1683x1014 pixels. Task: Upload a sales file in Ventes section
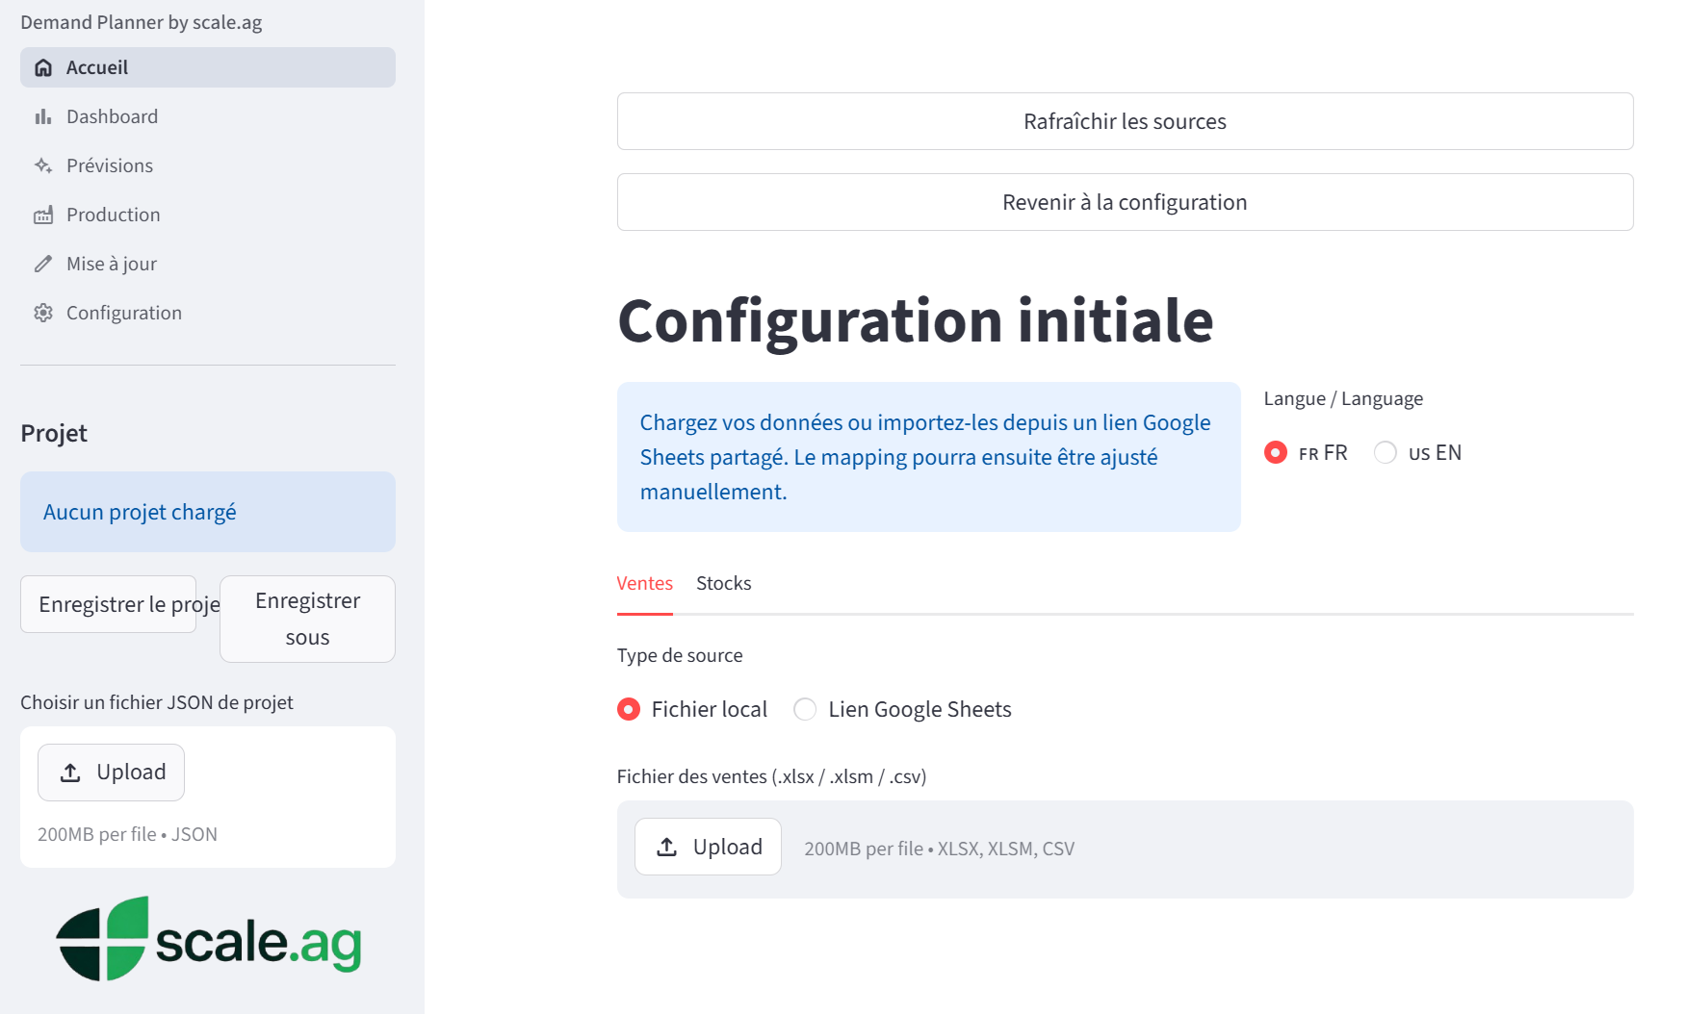tap(708, 847)
